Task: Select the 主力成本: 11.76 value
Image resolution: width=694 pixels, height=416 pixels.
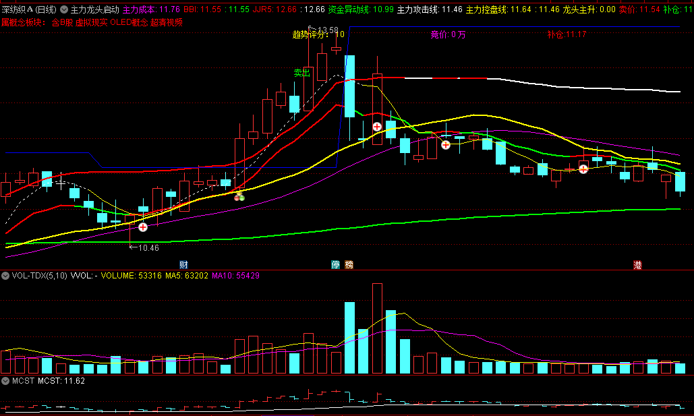Action: 151,9
